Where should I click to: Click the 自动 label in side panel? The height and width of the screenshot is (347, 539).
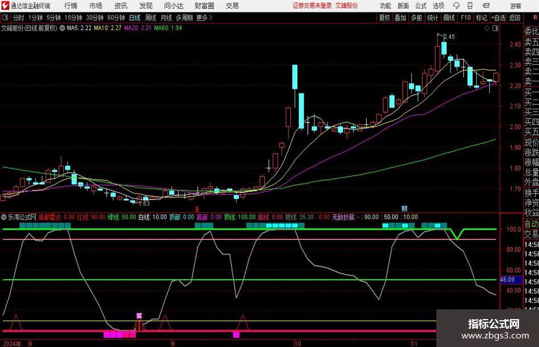click(532, 224)
